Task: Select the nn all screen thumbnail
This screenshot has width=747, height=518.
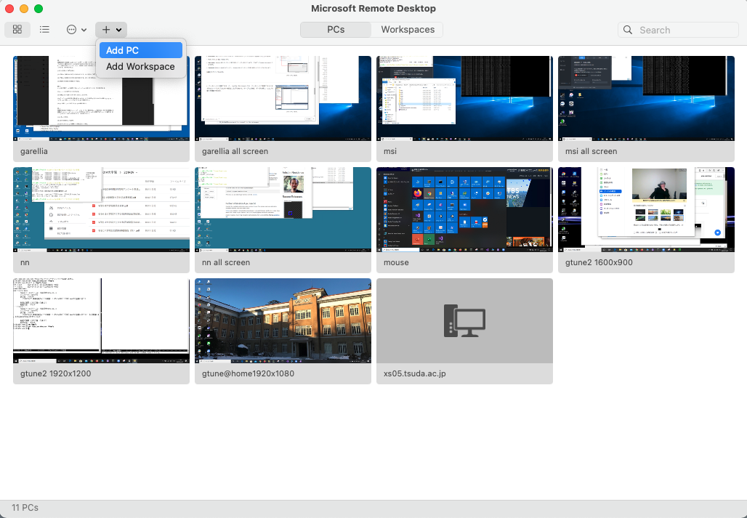Action: point(283,210)
